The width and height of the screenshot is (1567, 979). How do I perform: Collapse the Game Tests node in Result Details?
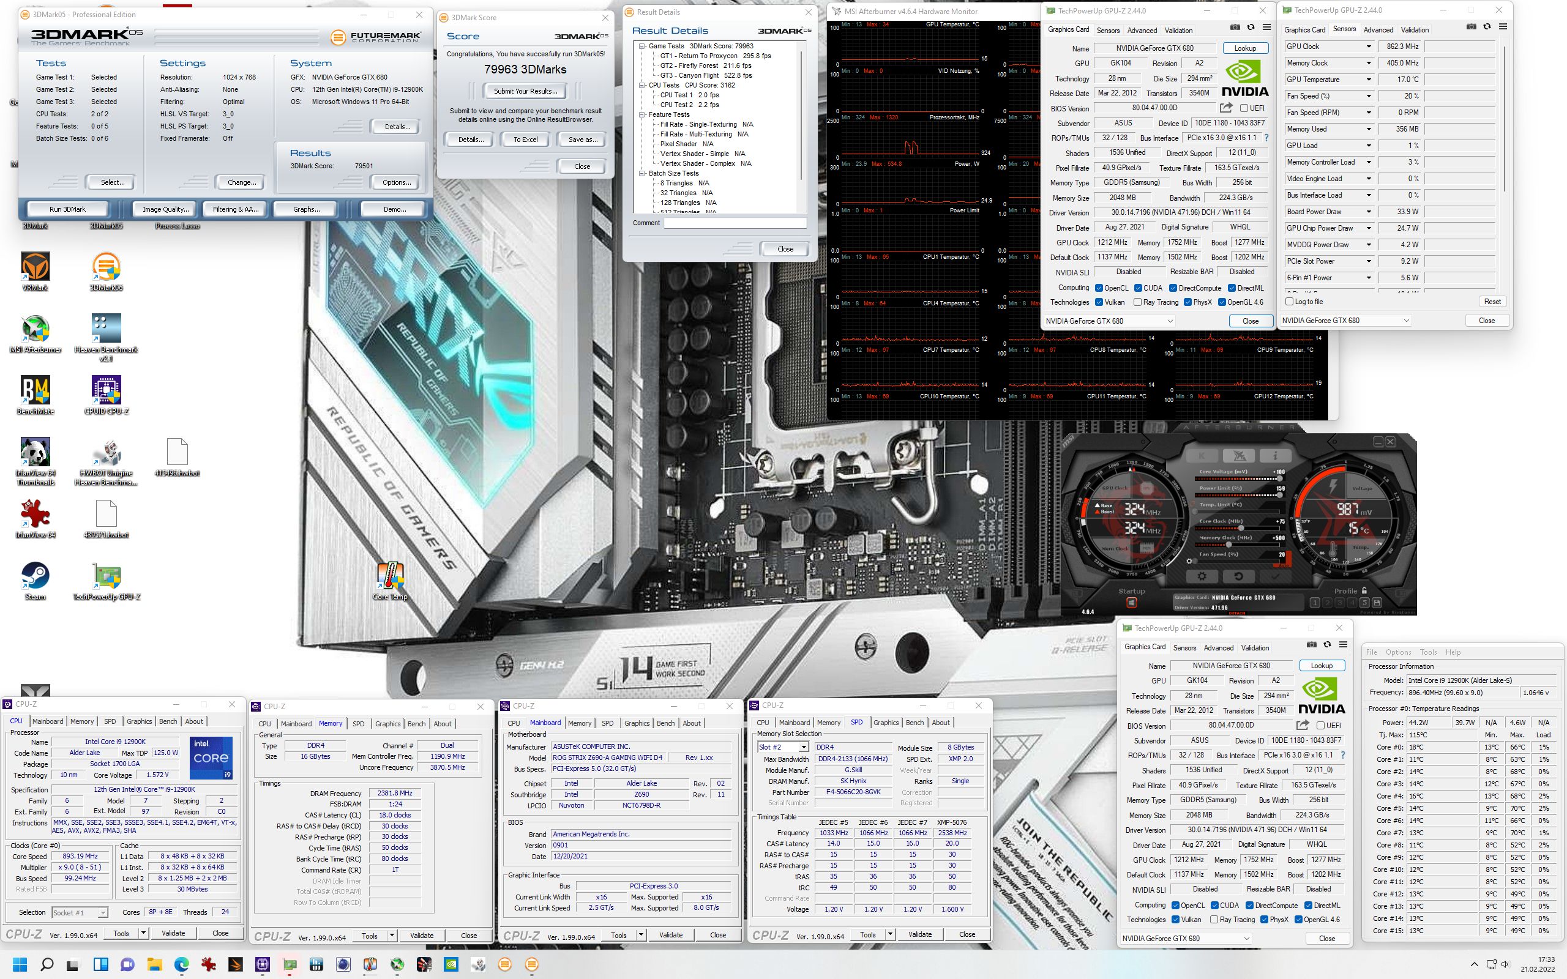point(641,46)
